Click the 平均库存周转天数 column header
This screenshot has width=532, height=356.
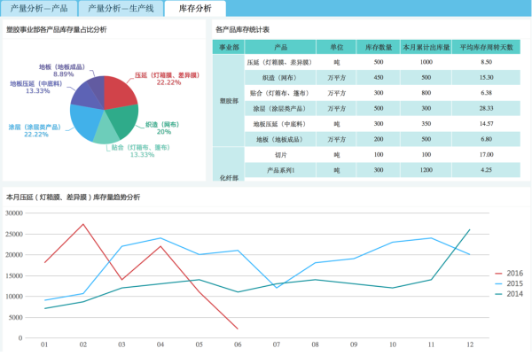pyautogui.click(x=486, y=47)
